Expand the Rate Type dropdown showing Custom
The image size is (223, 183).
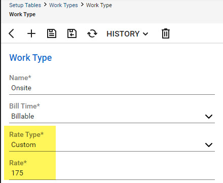click(x=209, y=145)
